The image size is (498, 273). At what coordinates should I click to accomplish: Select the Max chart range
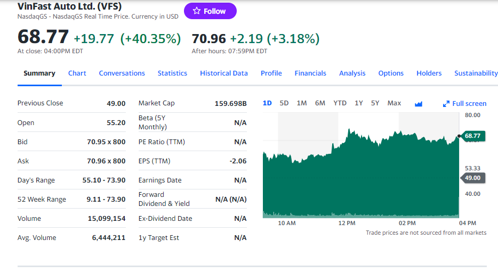(x=394, y=103)
